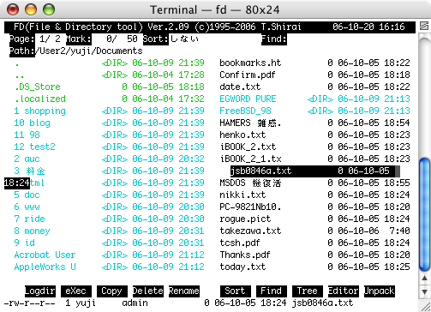
Task: Click the yellow minimize window button
Action: point(31,9)
